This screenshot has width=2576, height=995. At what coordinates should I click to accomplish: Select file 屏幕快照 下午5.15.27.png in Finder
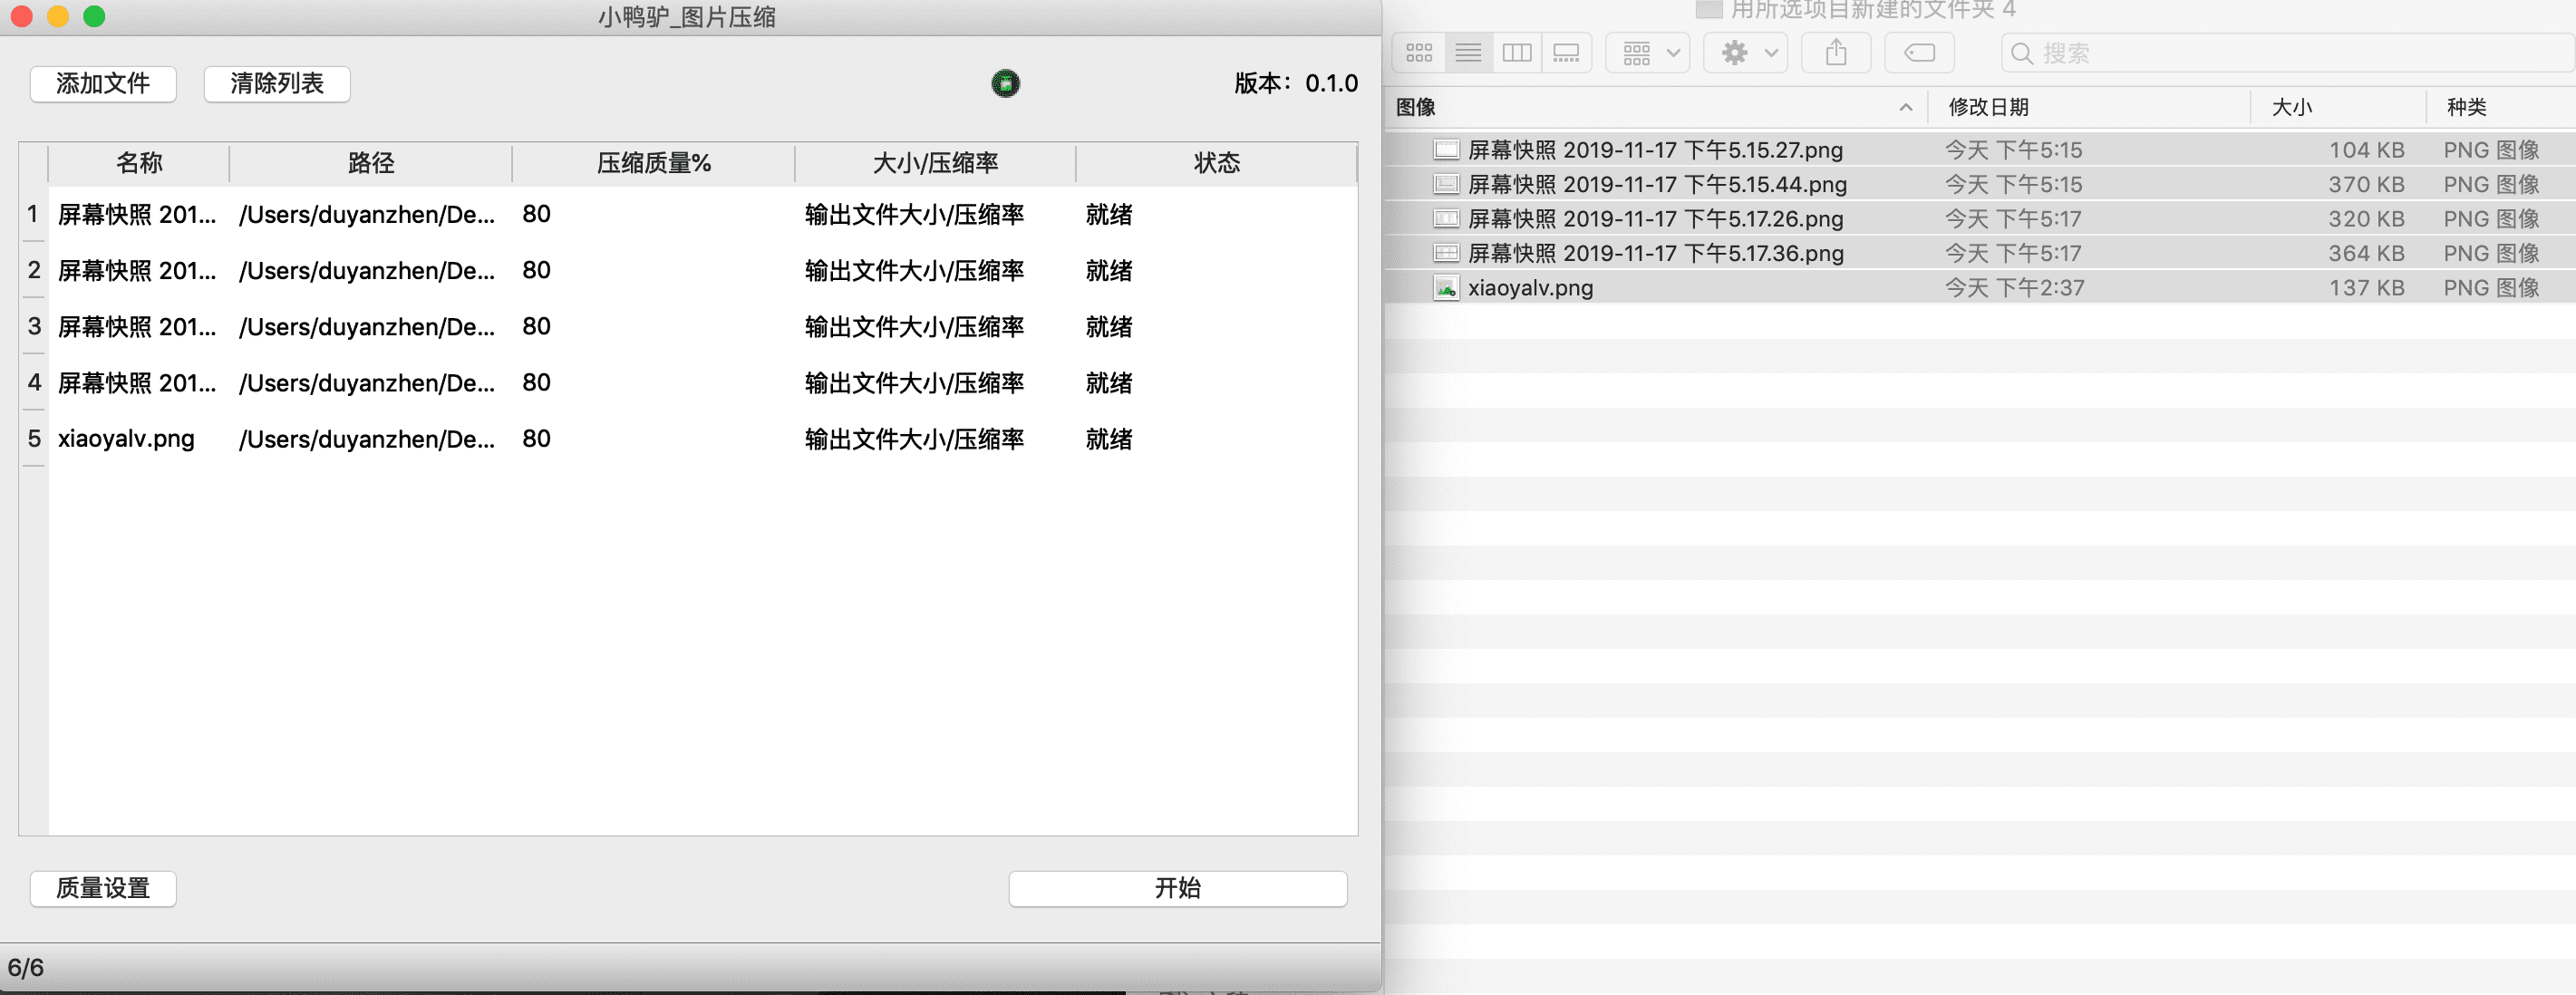(x=1980, y=150)
